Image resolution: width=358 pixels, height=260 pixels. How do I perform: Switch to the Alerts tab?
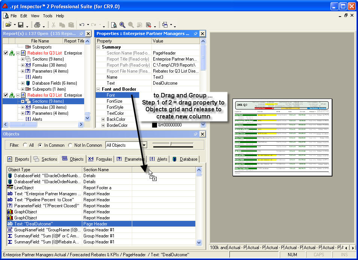point(159,159)
